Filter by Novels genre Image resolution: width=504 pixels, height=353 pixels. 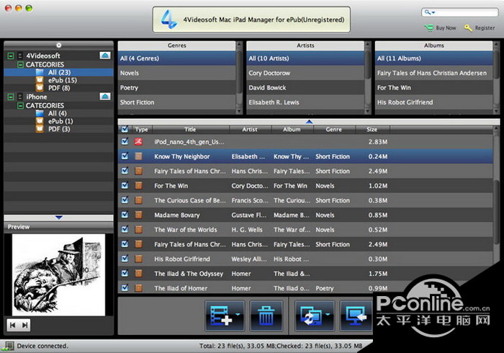[177, 73]
